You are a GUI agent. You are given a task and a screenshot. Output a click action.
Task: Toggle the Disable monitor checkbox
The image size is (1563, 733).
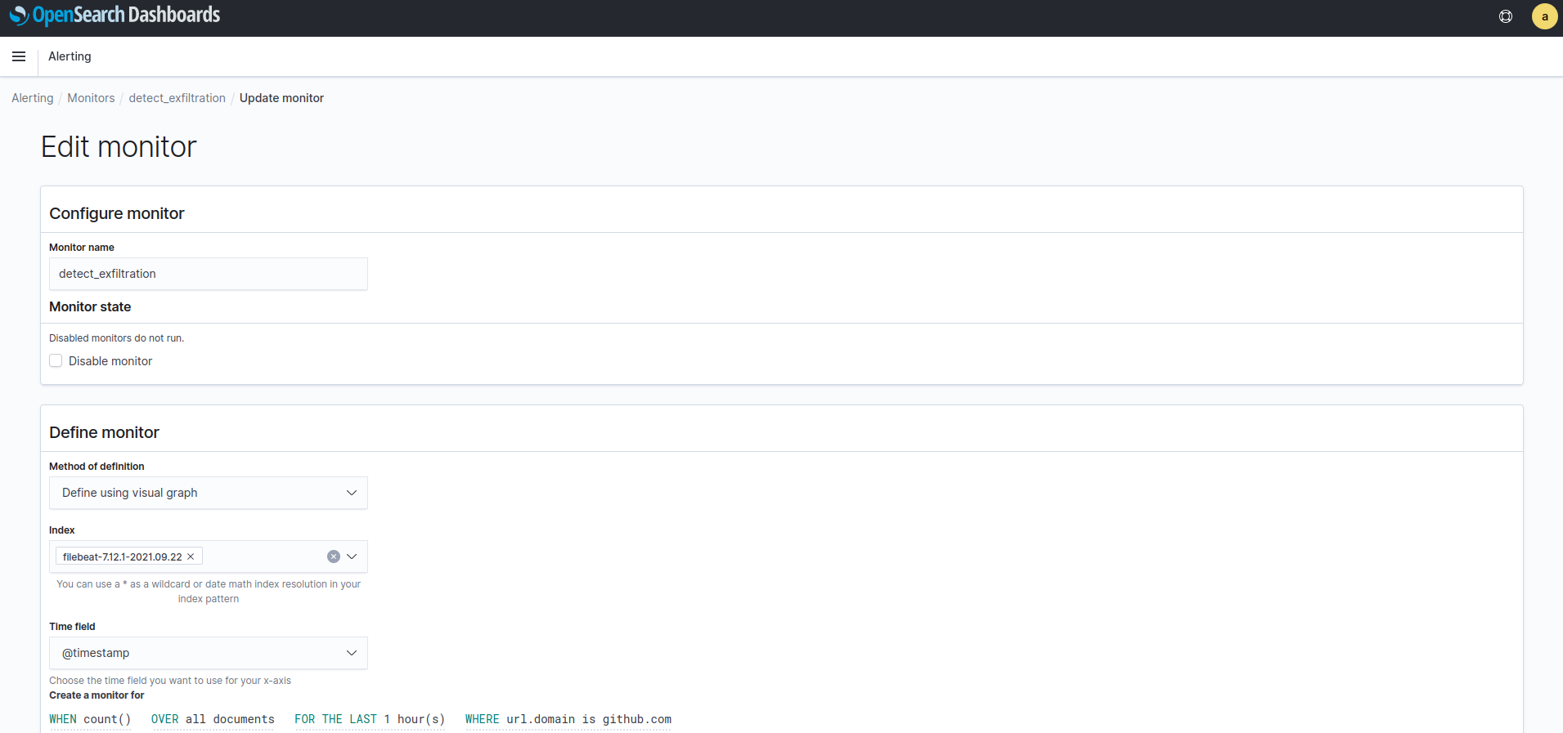click(56, 360)
